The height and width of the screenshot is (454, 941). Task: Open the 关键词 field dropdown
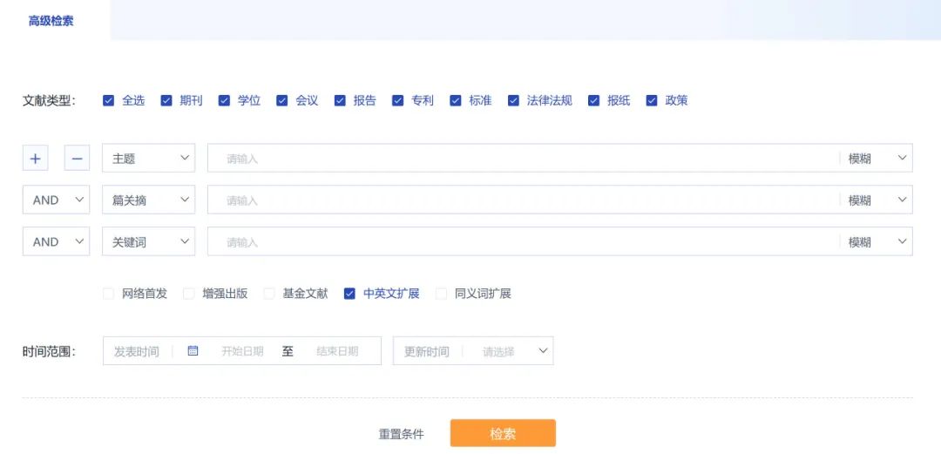tap(148, 242)
